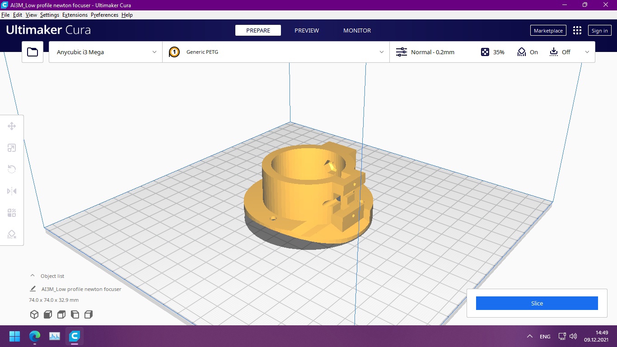Select the Scale tool in left toolbar
This screenshot has width=617, height=347.
click(x=12, y=148)
